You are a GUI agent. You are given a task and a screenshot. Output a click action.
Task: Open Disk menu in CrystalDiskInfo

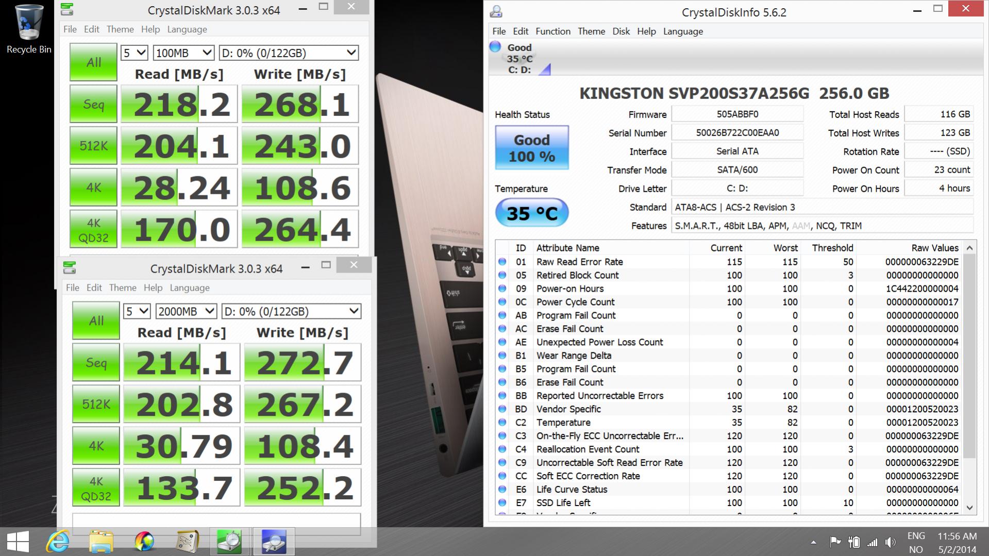[x=621, y=31]
